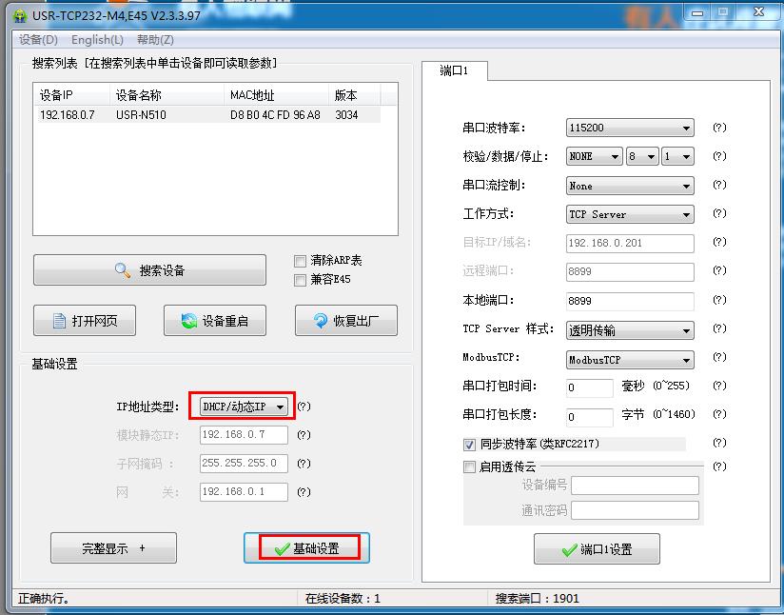Open data bits dropdown showing 8
The width and height of the screenshot is (784, 615).
click(x=642, y=157)
